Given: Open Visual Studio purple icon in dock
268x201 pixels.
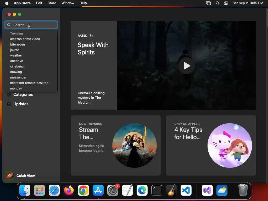Looking at the screenshot, I should (207, 190).
